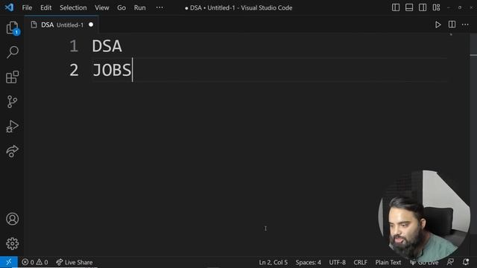Click Ln 2, Col 5 position indicator
This screenshot has width=477, height=268.
pyautogui.click(x=274, y=262)
